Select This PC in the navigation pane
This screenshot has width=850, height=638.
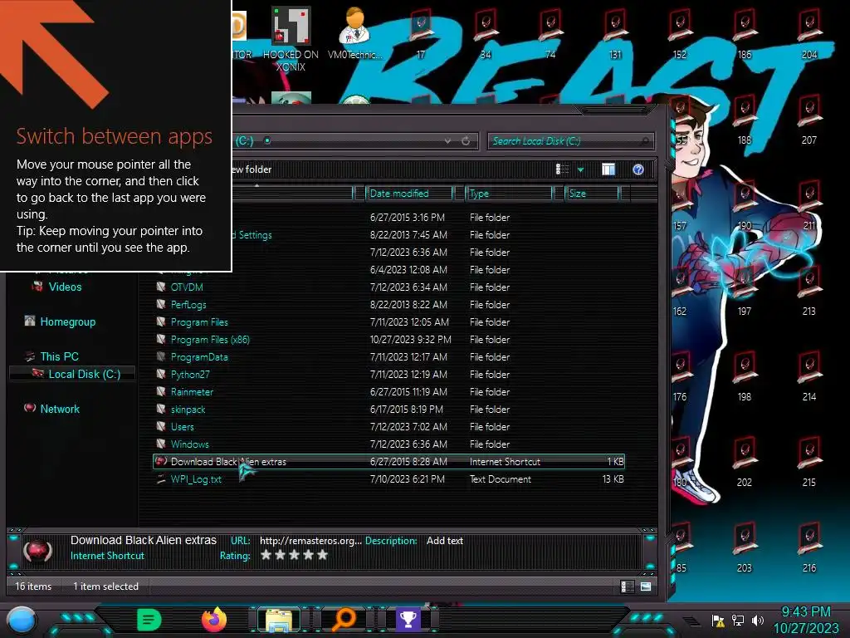coord(59,356)
